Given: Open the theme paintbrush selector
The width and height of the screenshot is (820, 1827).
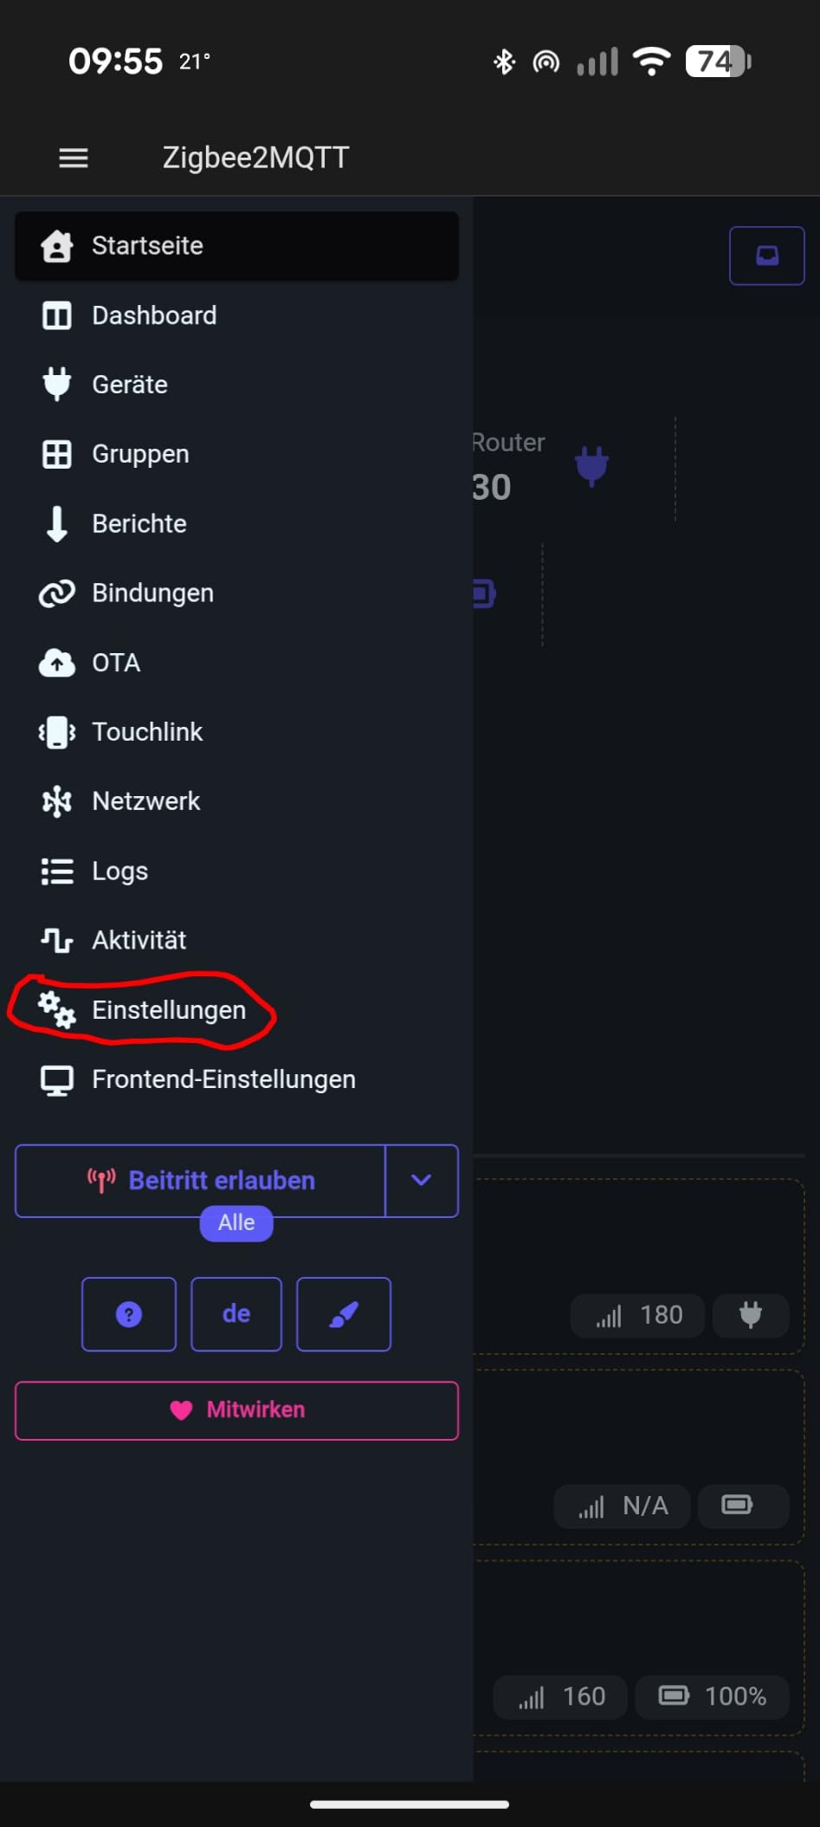Looking at the screenshot, I should [344, 1314].
